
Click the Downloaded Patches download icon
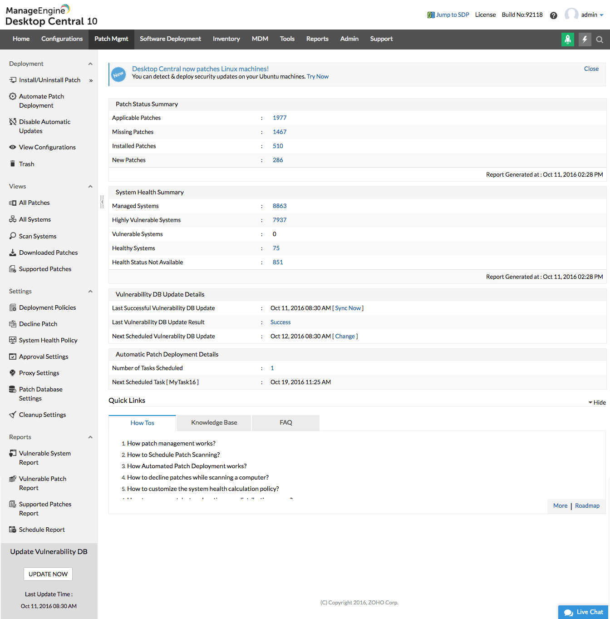13,253
